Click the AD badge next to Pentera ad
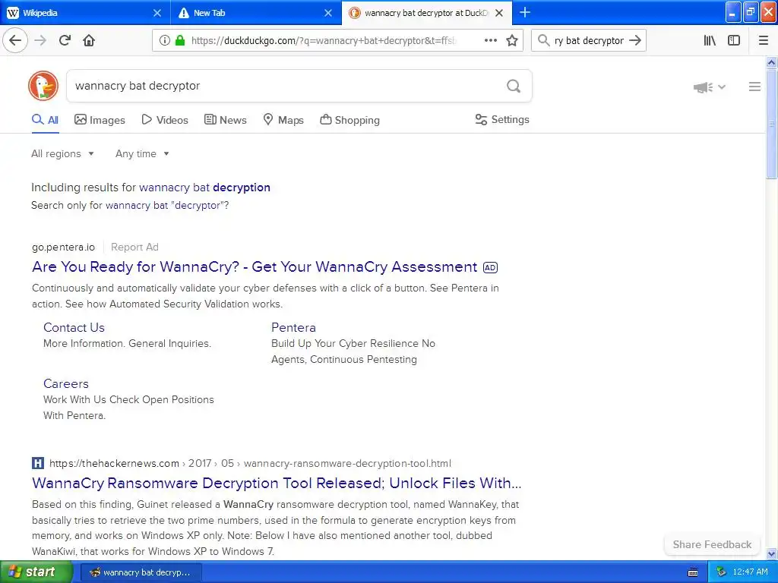 tap(490, 268)
